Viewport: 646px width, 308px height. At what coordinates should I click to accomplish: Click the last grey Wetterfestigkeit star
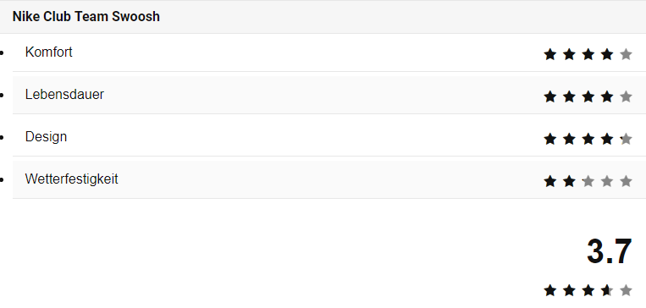pos(626,181)
